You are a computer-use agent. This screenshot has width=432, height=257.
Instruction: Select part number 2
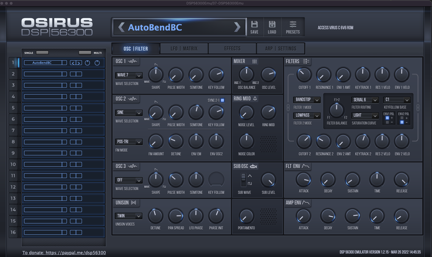pyautogui.click(x=13, y=74)
